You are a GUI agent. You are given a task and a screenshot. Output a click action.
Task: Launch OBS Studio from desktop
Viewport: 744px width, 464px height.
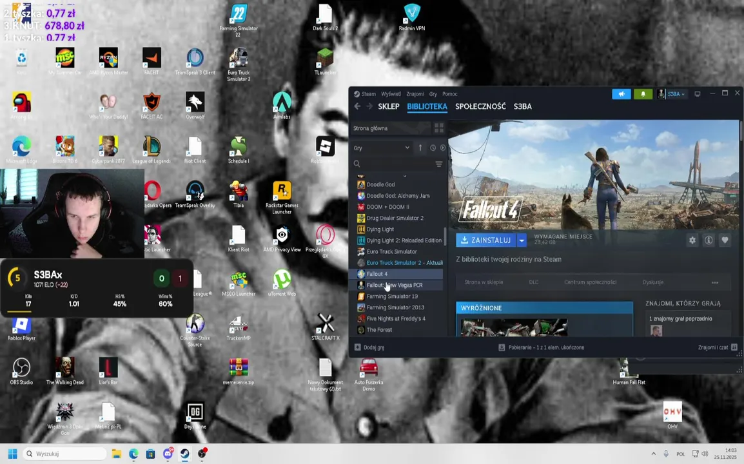coord(21,371)
